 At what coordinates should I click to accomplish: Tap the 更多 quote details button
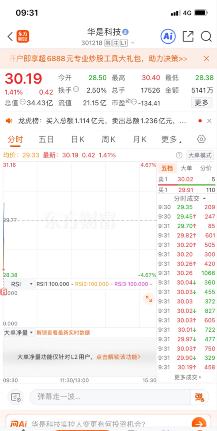coord(201,102)
